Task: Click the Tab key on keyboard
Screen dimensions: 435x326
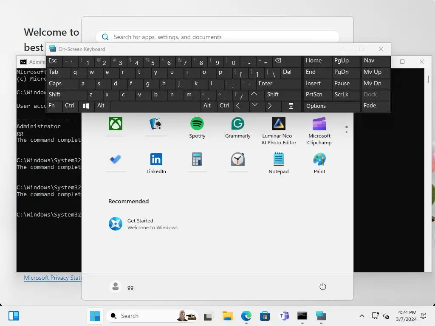Action: point(58,72)
